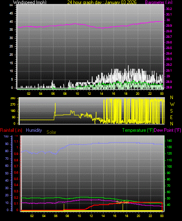Click the 0.9 tick on rainfall axis
The height and width of the screenshot is (221, 182).
pos(16,154)
